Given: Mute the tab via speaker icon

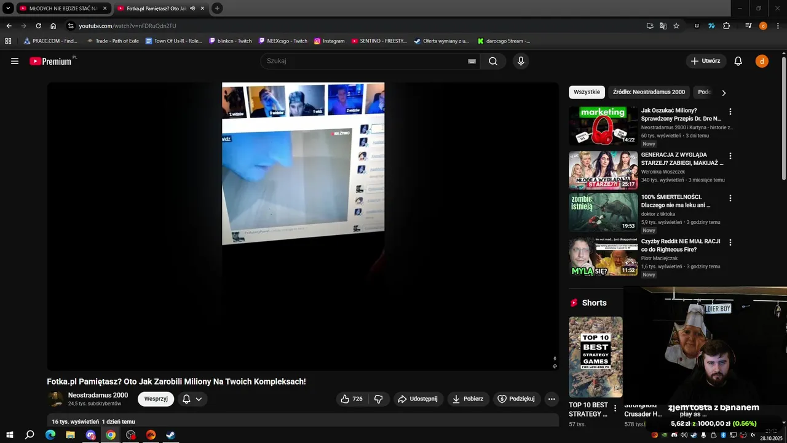Looking at the screenshot, I should click(x=192, y=9).
